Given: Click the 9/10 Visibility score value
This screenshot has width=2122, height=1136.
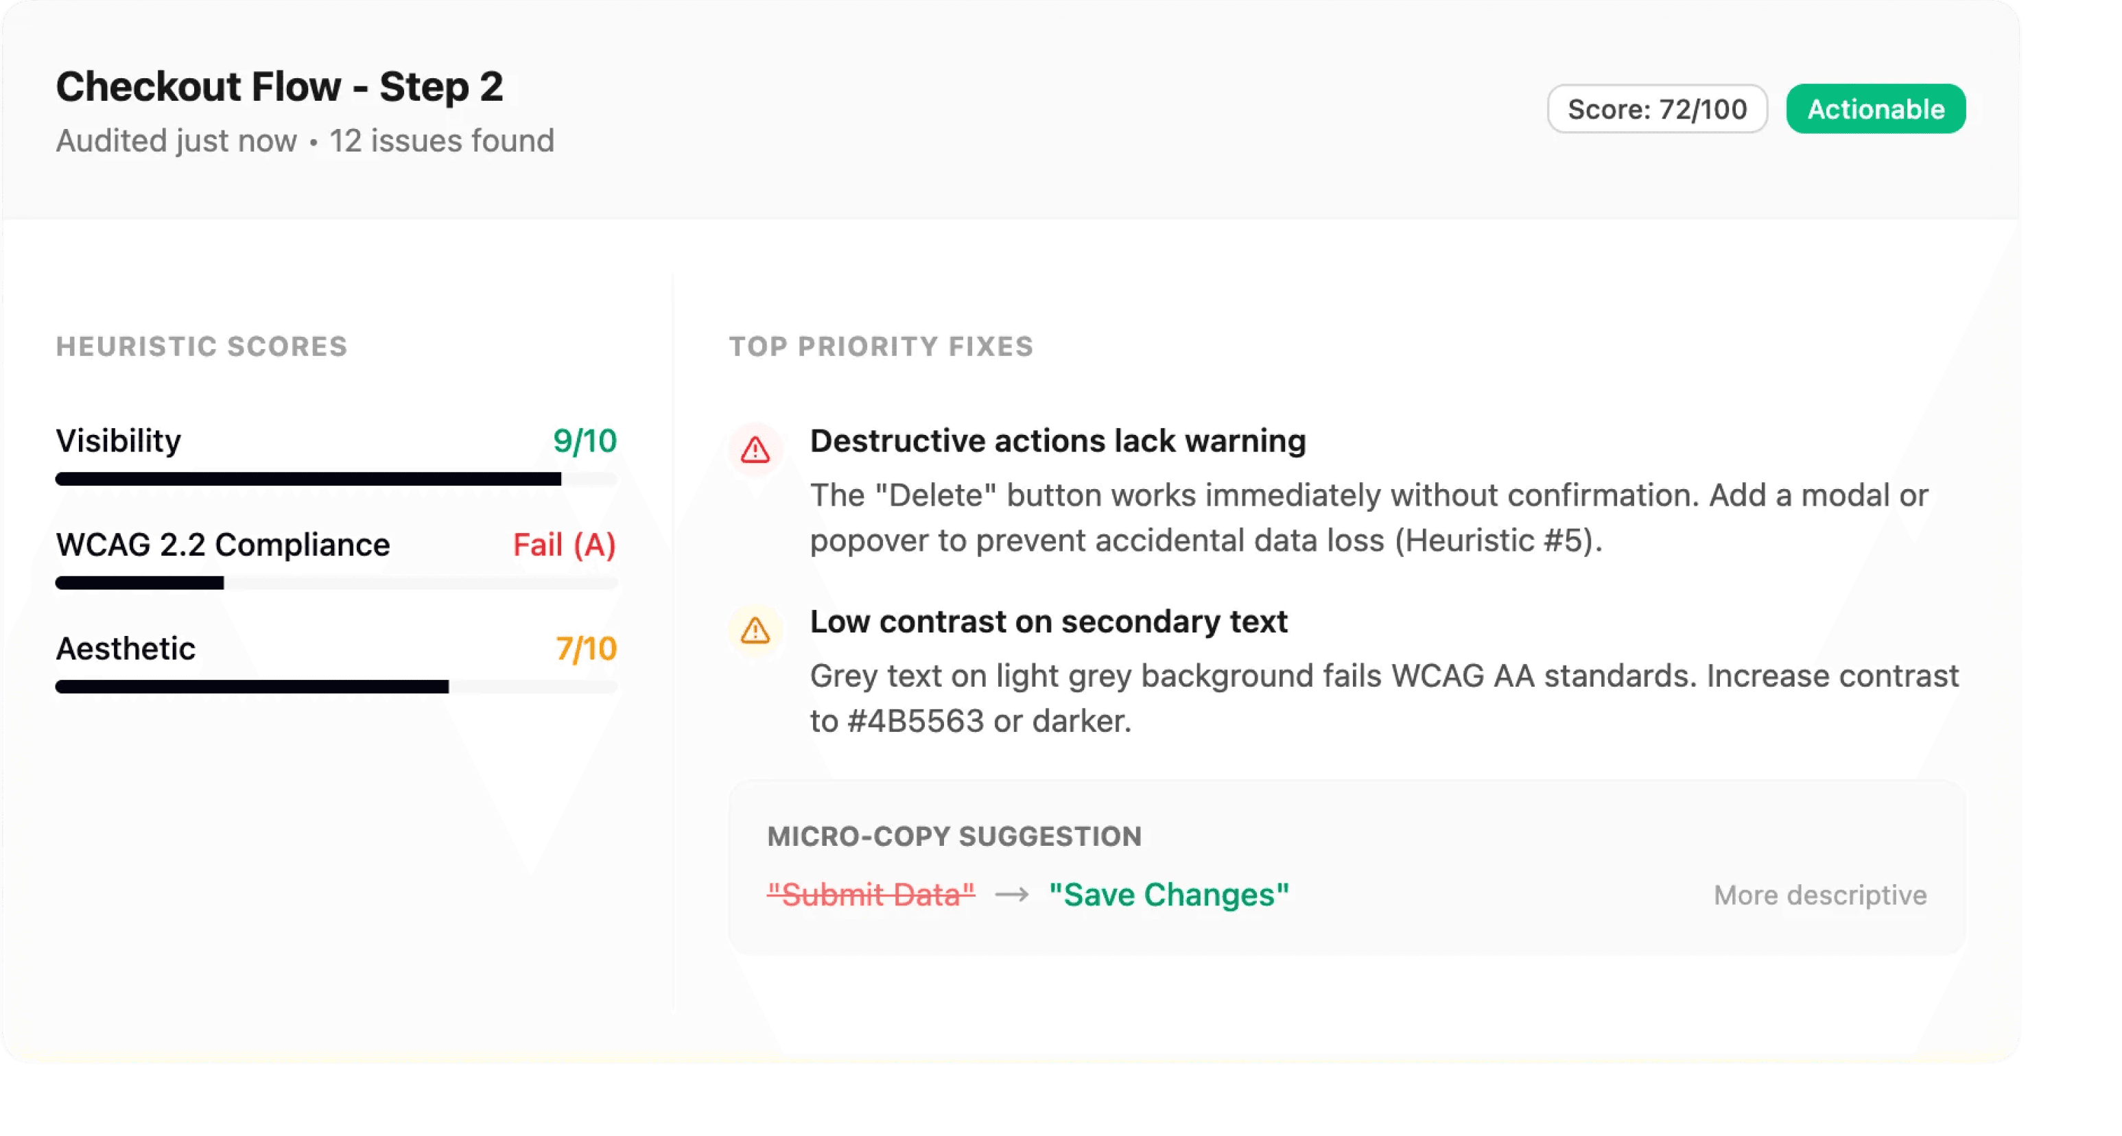Looking at the screenshot, I should [x=584, y=440].
